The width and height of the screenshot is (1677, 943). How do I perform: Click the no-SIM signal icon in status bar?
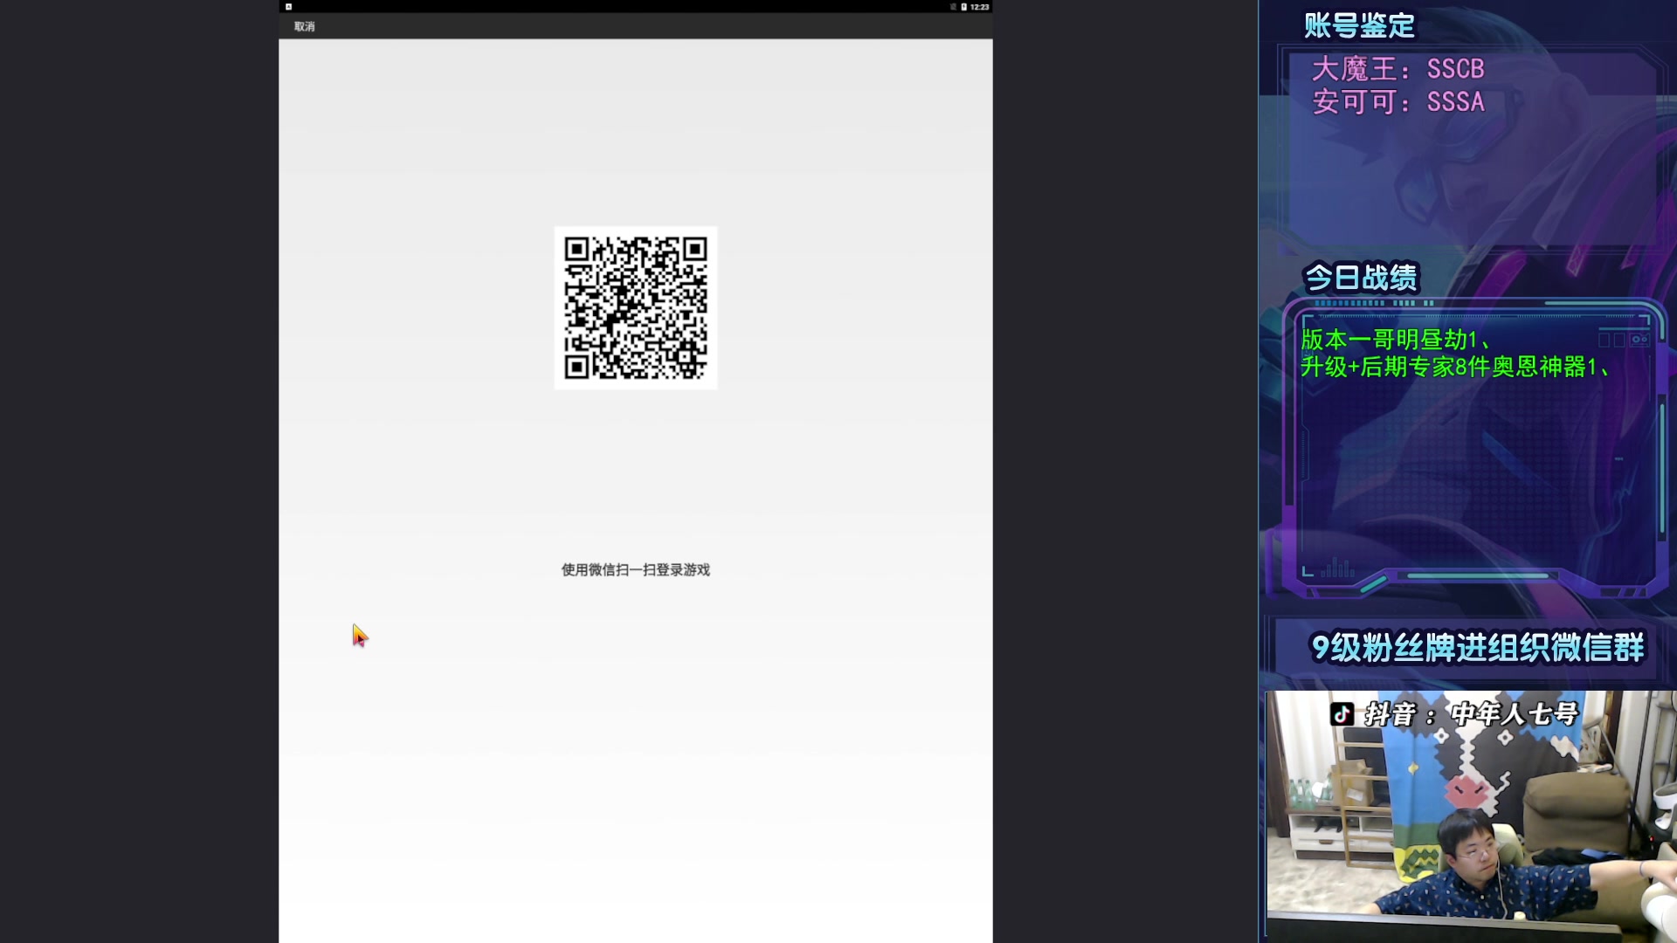[953, 7]
